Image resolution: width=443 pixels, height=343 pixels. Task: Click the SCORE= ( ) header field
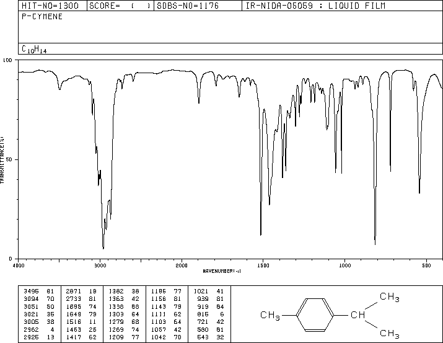[120, 6]
